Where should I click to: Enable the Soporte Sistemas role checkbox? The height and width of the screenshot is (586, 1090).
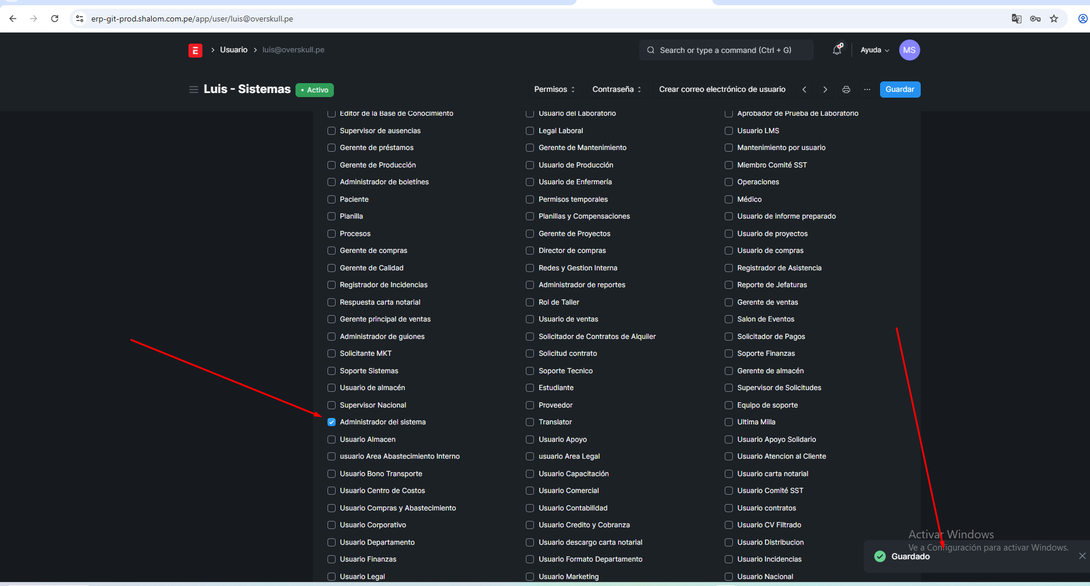coord(332,371)
